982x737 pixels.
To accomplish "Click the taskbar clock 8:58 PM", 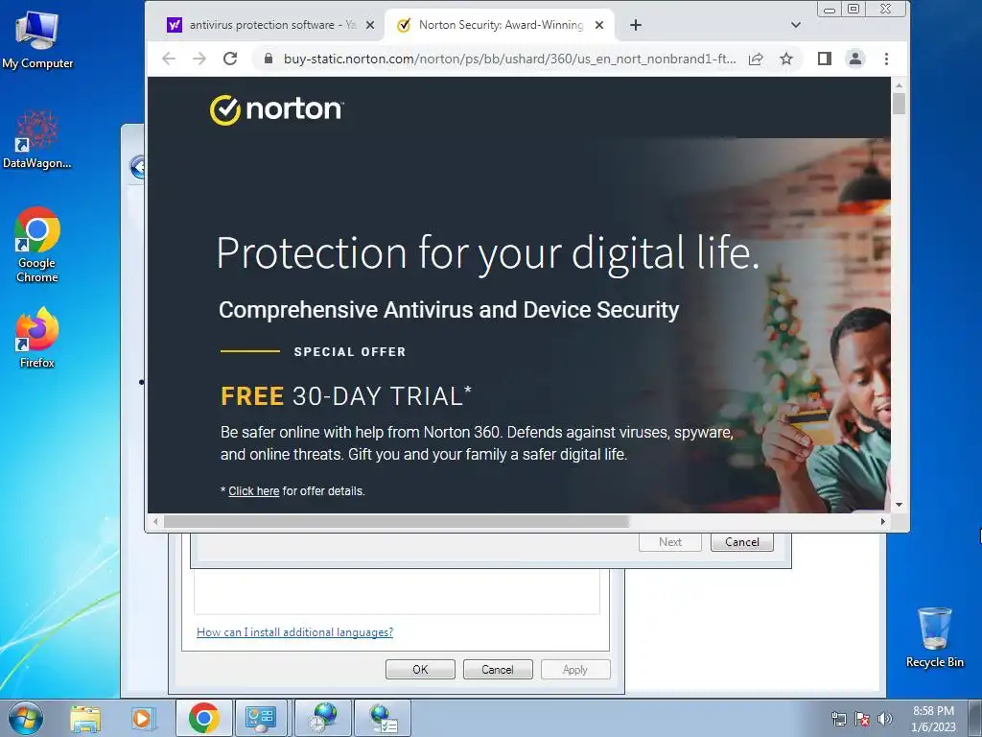I will tap(933, 719).
